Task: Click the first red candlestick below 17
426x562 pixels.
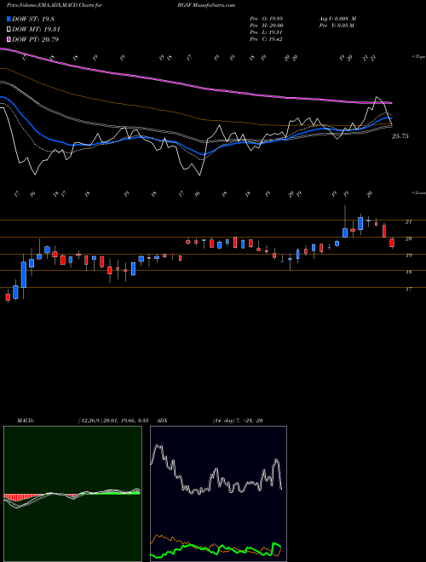Action: coord(8,297)
